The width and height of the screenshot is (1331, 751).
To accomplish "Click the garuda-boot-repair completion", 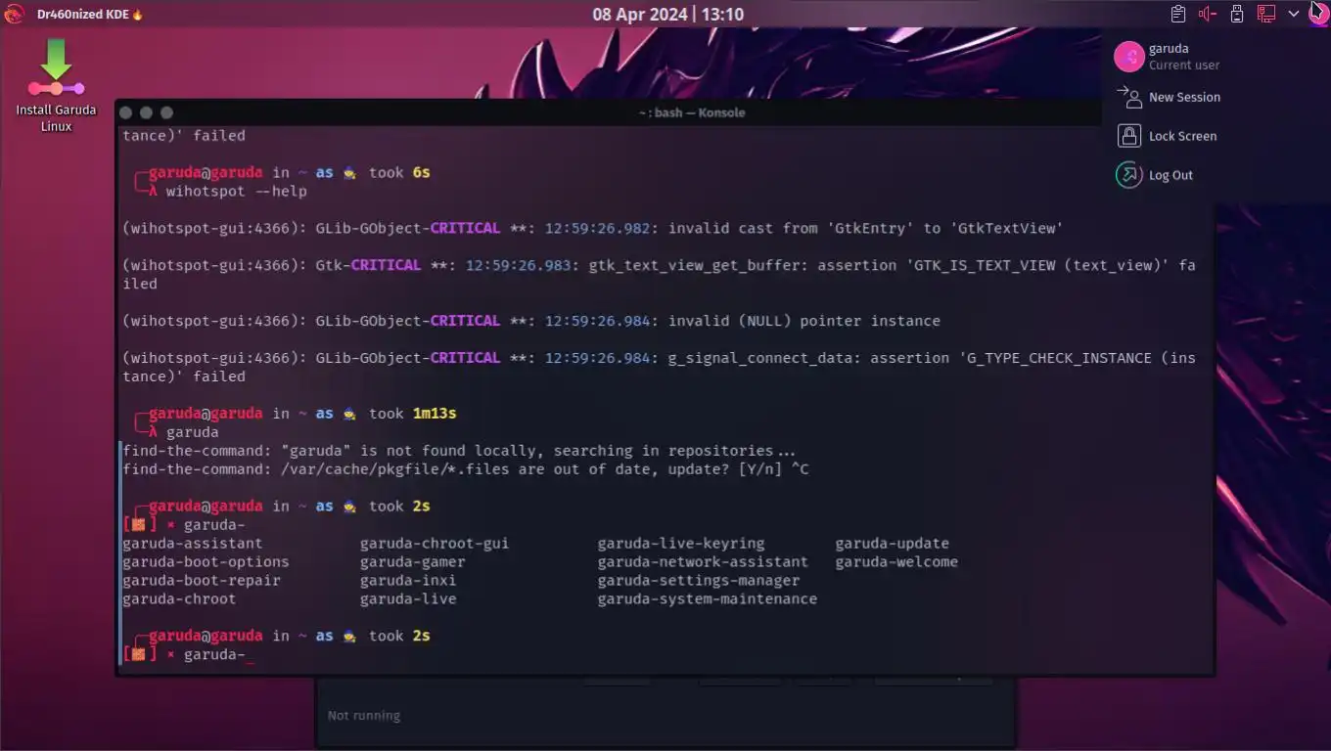I will (x=202, y=581).
